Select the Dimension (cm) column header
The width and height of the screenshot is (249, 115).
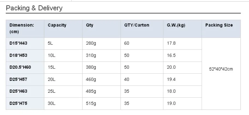(x=22, y=28)
